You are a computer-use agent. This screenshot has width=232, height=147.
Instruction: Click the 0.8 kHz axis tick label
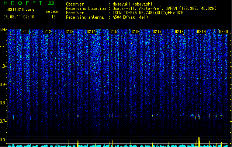pos(3,103)
